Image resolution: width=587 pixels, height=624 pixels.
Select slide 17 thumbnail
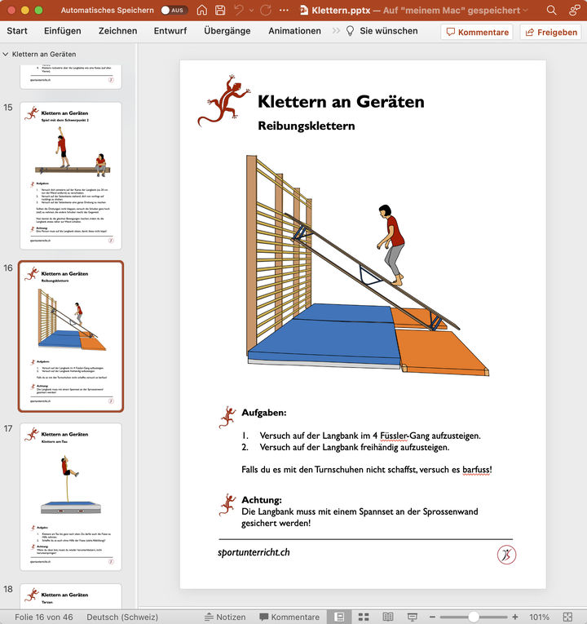tap(71, 497)
